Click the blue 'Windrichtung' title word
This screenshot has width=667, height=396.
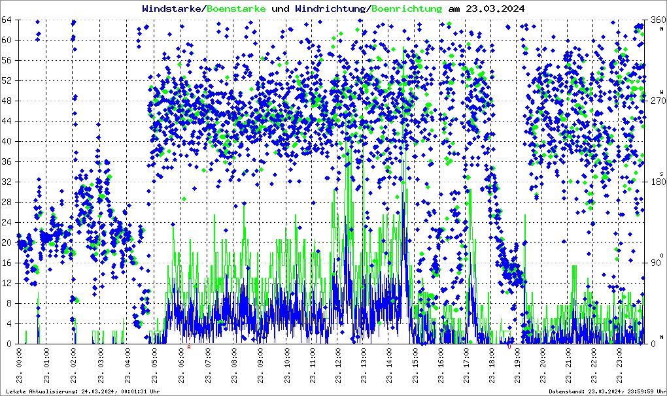(x=332, y=8)
